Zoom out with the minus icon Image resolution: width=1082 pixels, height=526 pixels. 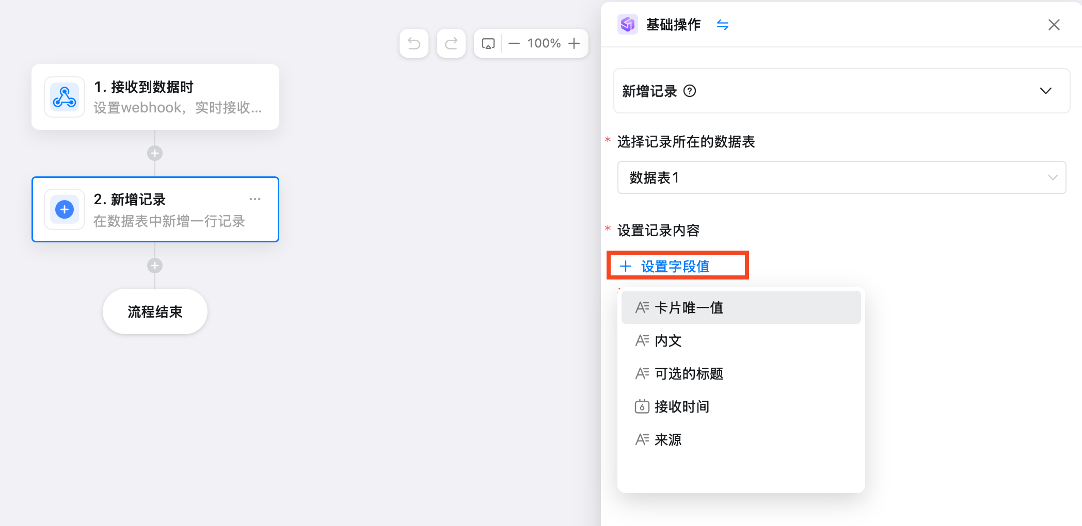pos(514,43)
